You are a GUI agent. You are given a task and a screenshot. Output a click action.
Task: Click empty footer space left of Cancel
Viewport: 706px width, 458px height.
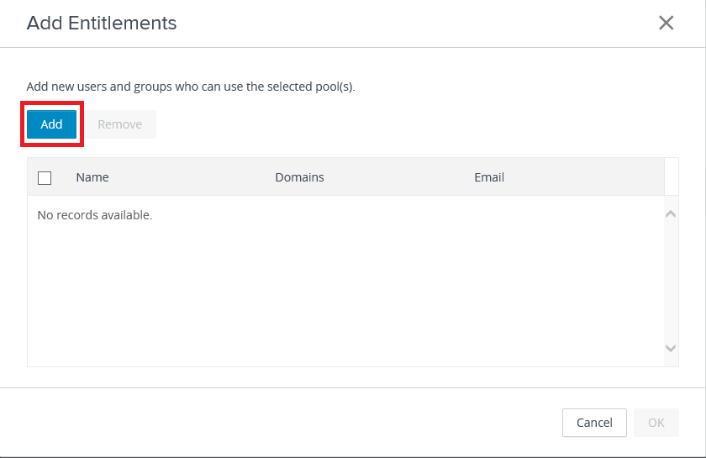click(x=294, y=423)
